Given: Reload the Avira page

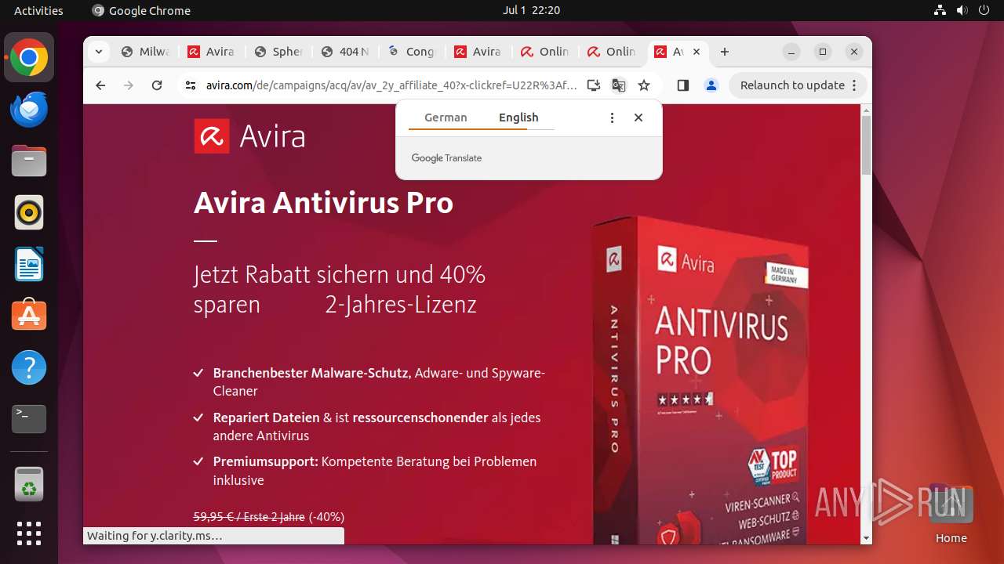Looking at the screenshot, I should [x=157, y=85].
